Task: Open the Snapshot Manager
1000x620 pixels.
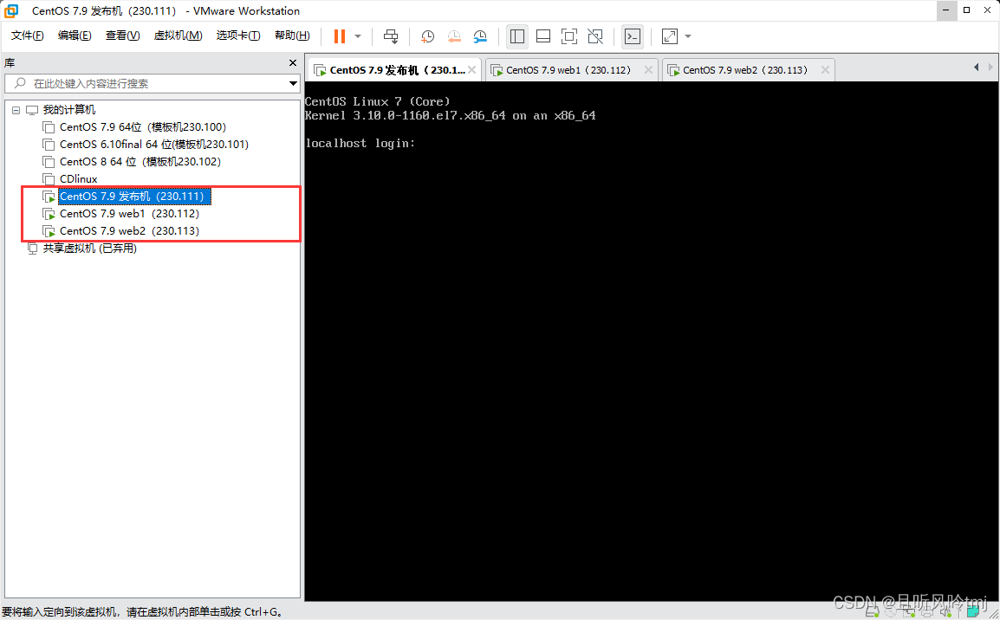Action: tap(480, 36)
